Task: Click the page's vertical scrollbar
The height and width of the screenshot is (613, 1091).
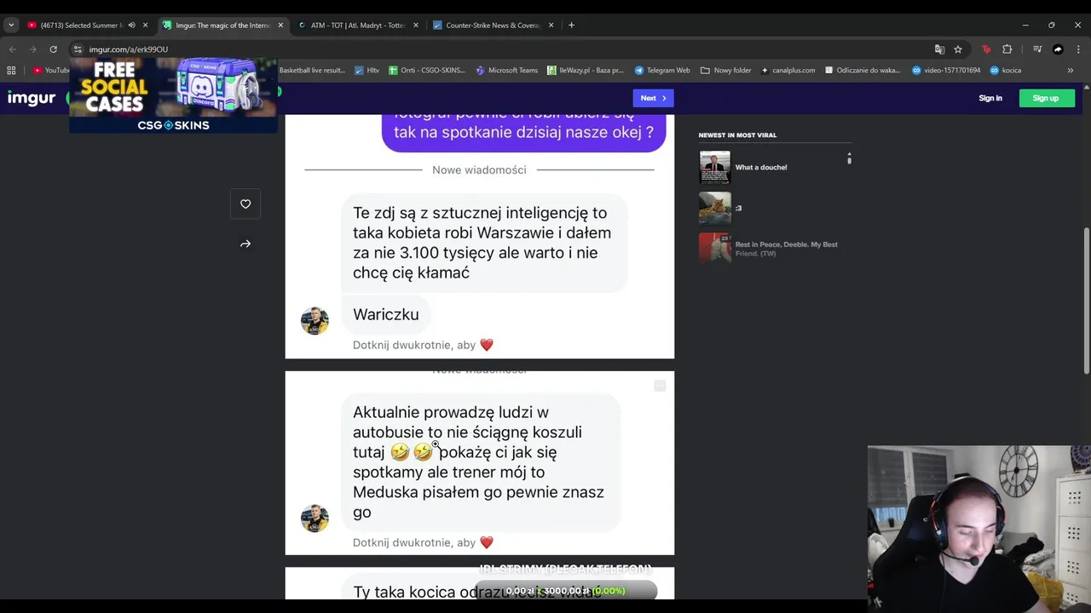Action: (x=1086, y=301)
